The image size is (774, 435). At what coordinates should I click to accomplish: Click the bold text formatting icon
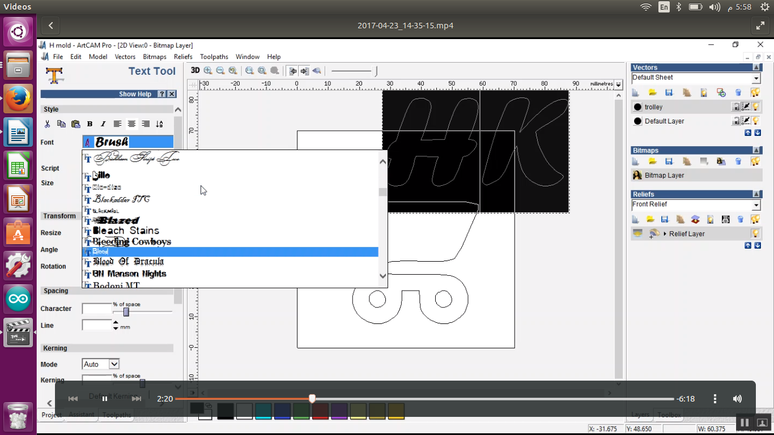tap(90, 124)
